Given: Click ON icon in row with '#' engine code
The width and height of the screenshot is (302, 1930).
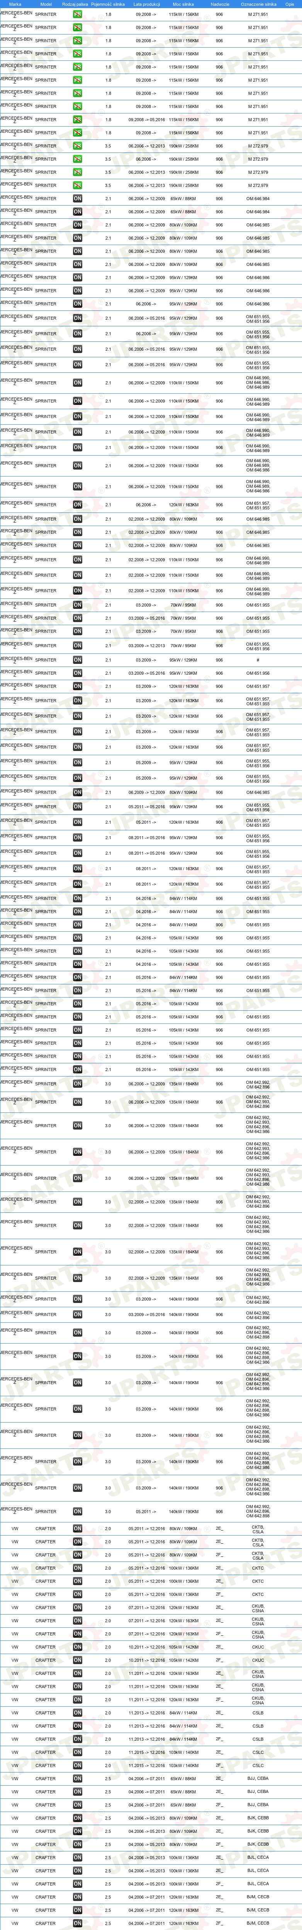Looking at the screenshot, I should coord(77,660).
